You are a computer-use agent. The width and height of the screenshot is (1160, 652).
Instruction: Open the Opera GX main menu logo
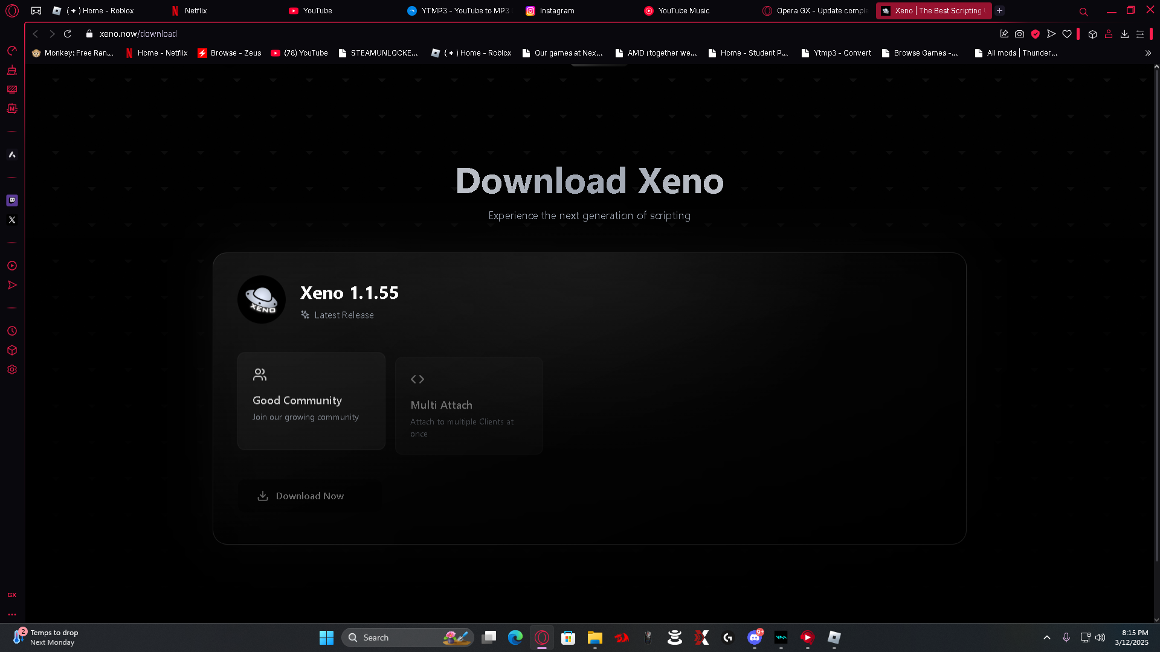tap(12, 11)
